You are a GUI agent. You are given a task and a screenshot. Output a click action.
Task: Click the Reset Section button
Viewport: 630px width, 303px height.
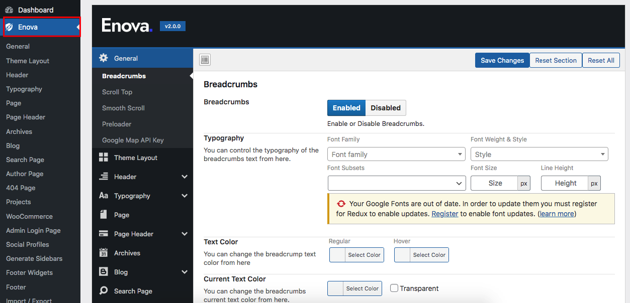pyautogui.click(x=556, y=60)
